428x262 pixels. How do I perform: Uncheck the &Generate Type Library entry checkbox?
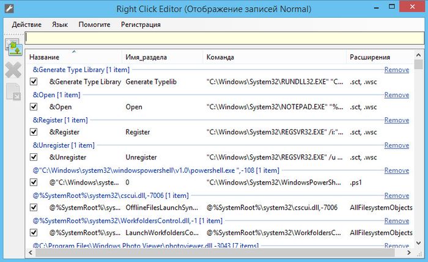pyautogui.click(x=34, y=82)
